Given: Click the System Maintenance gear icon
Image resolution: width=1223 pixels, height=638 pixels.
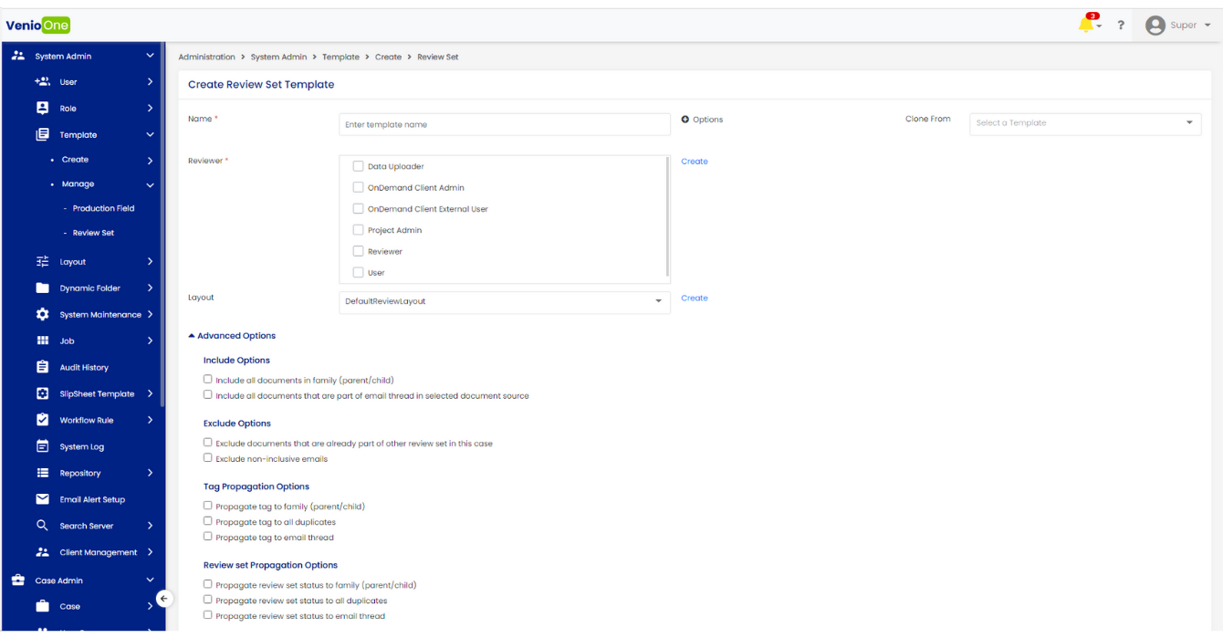Looking at the screenshot, I should click(x=42, y=314).
